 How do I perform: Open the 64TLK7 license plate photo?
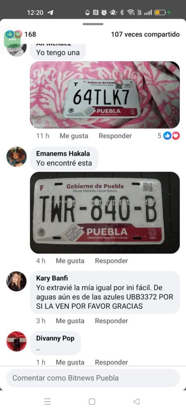tap(105, 95)
